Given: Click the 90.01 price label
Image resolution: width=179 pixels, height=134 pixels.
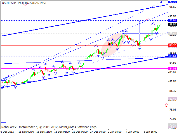Looking at the screenshot, I should pos(172,20).
